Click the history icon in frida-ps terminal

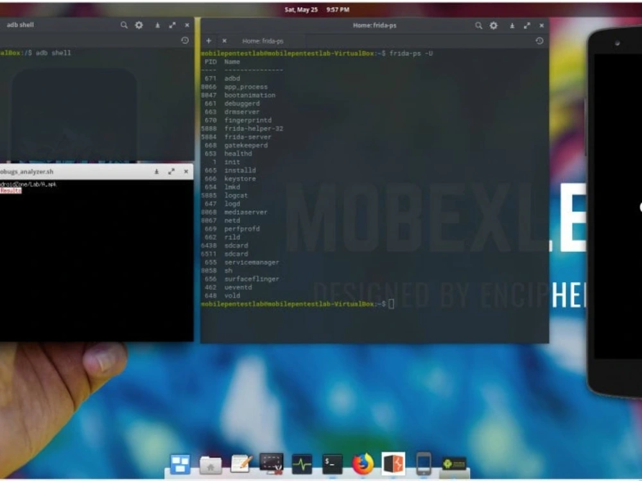click(540, 41)
